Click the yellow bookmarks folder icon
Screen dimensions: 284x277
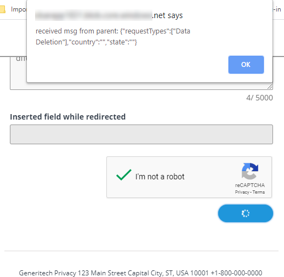2,9
